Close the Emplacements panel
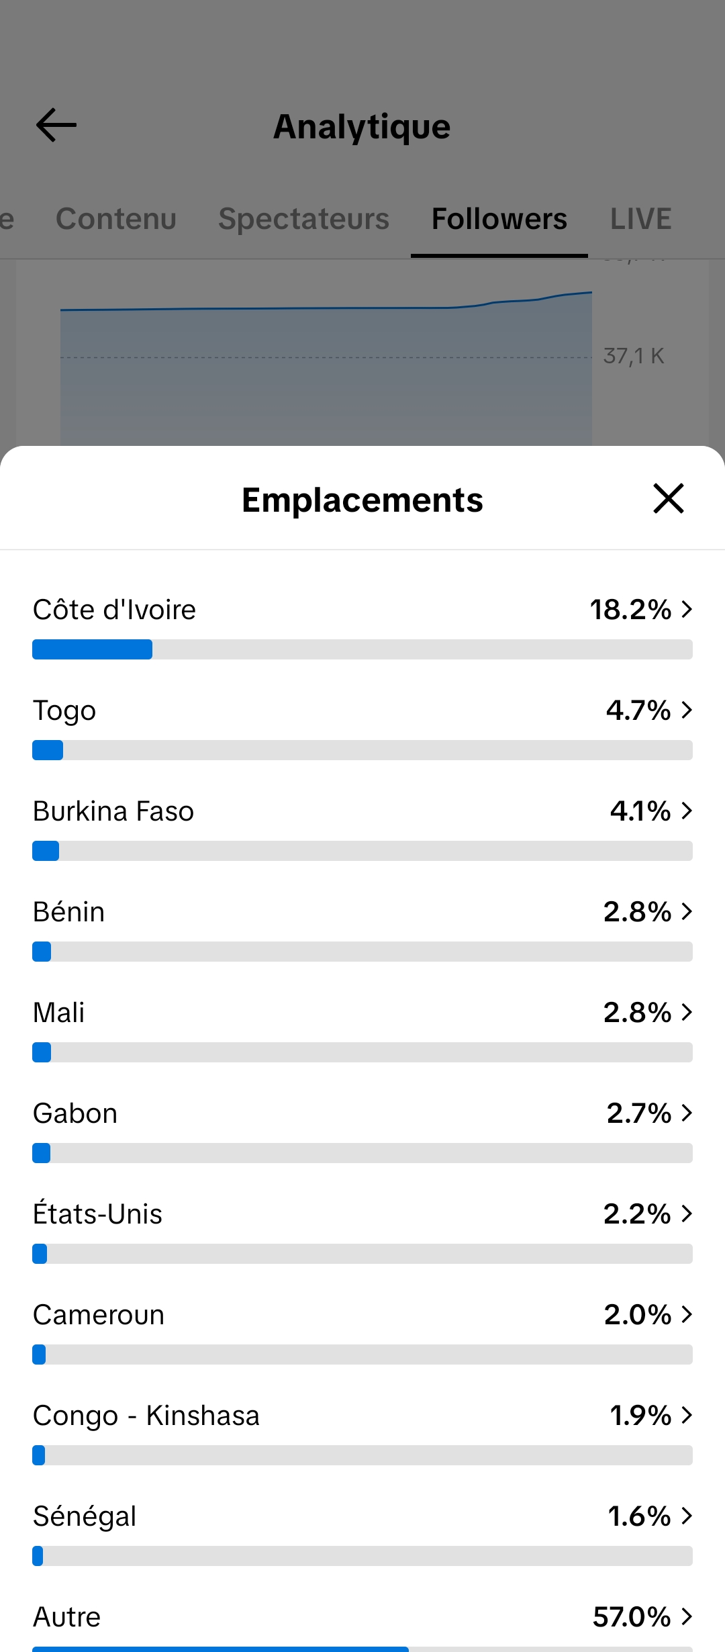The width and height of the screenshot is (725, 1652). [669, 499]
